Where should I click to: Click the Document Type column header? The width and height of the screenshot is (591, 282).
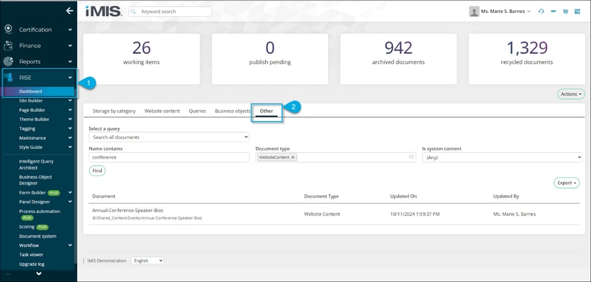(x=321, y=196)
